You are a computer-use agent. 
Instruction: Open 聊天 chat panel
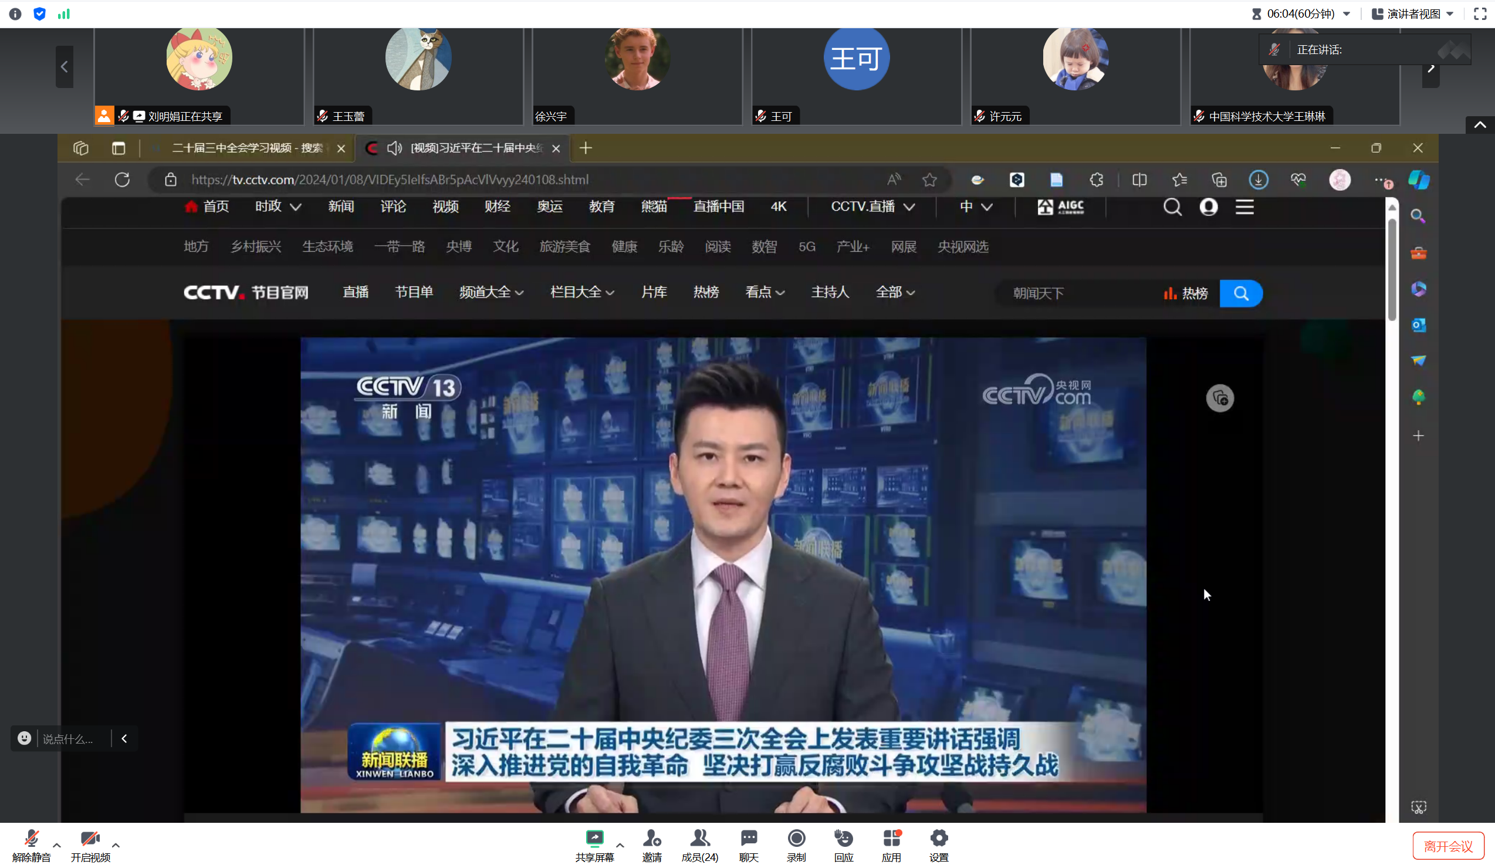[749, 845]
